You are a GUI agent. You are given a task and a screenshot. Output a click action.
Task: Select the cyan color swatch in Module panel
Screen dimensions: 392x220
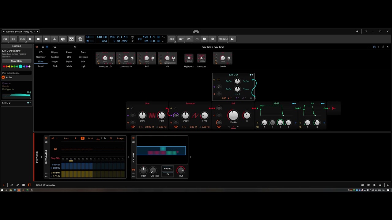pos(21,66)
